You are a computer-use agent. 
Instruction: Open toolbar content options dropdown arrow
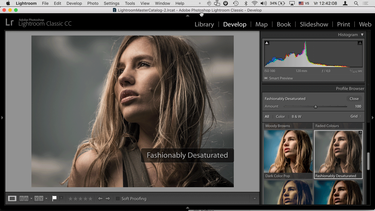tap(255, 199)
